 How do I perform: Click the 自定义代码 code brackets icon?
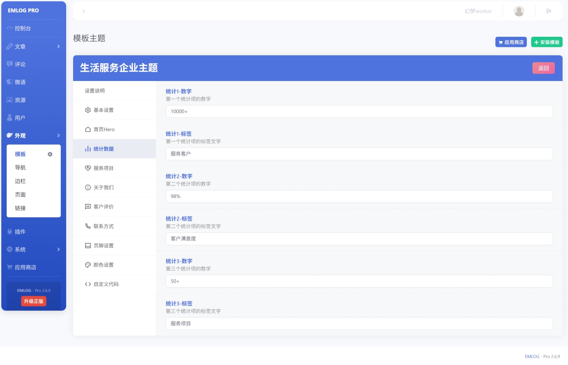[x=88, y=284]
